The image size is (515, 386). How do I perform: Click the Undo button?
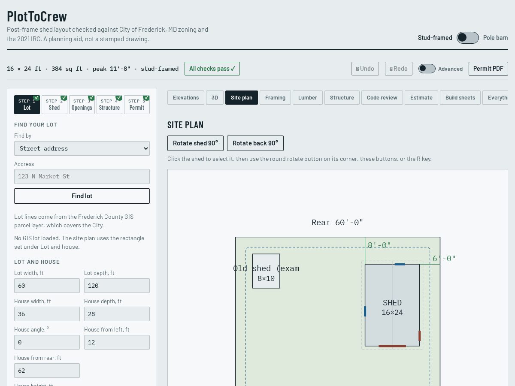(365, 69)
